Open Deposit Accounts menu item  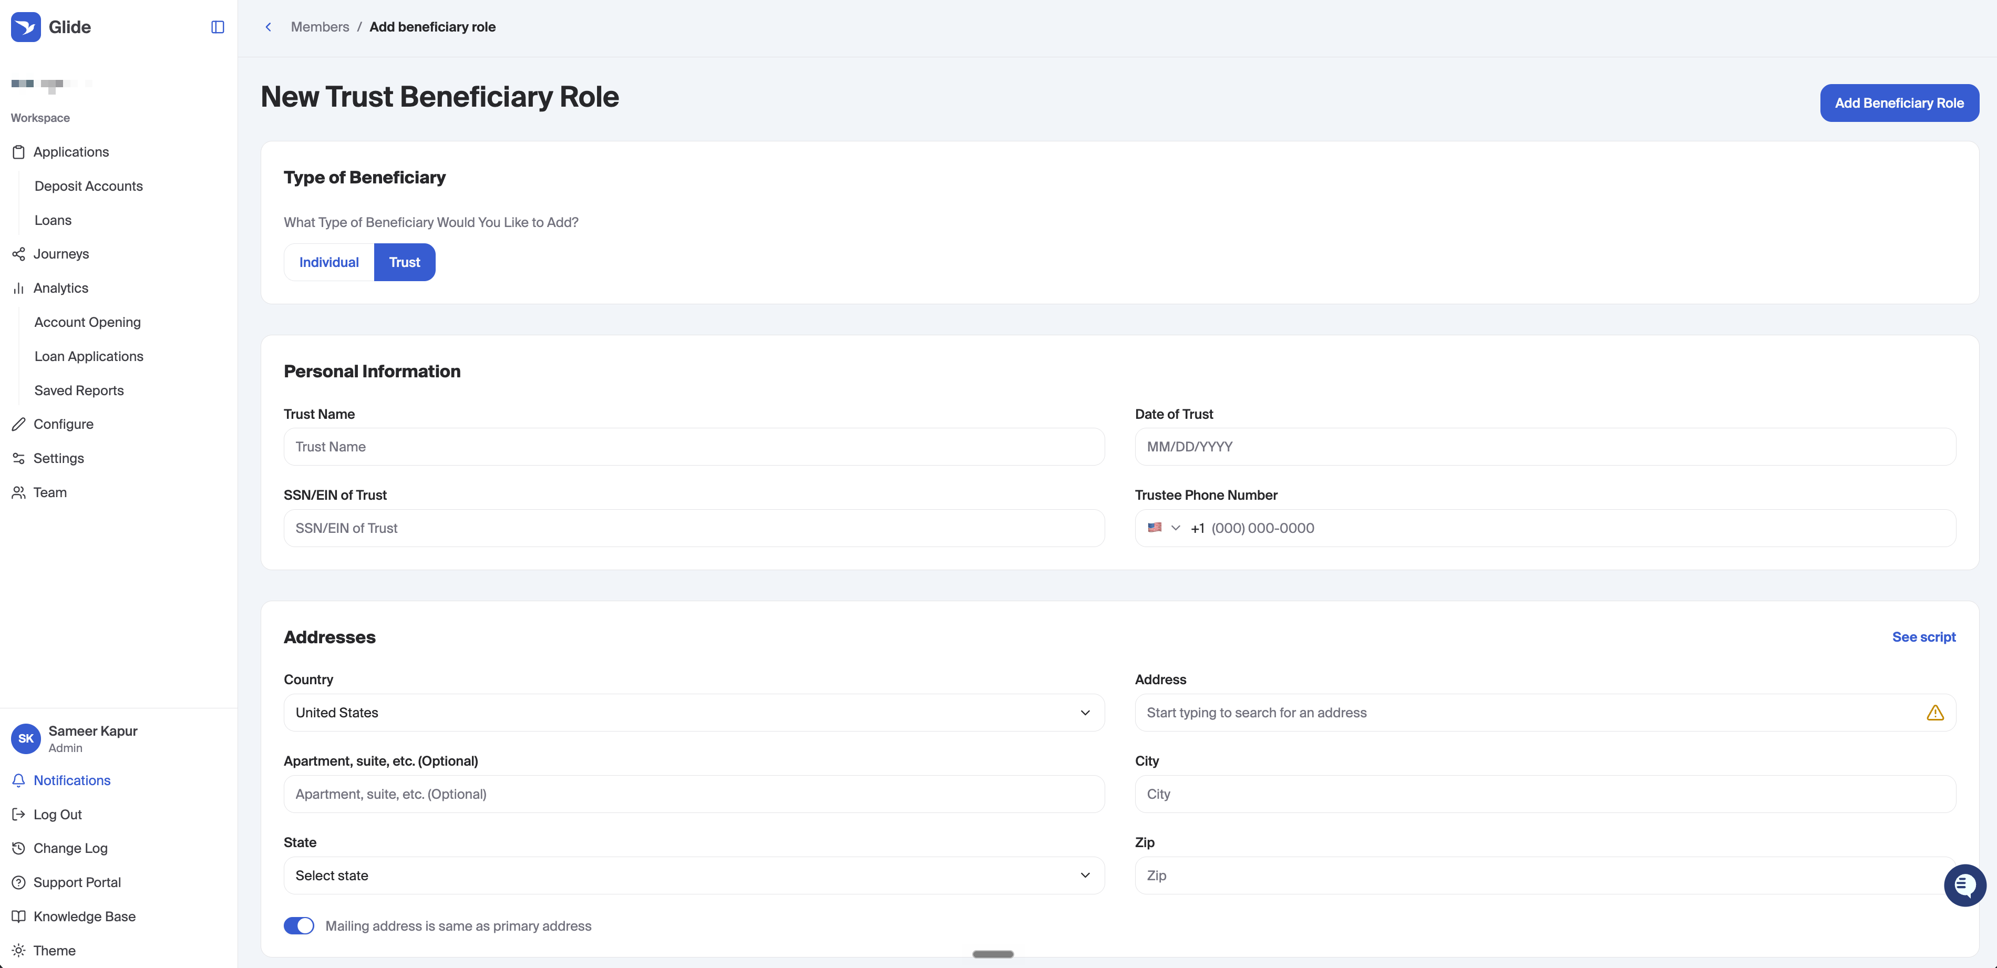coord(88,186)
